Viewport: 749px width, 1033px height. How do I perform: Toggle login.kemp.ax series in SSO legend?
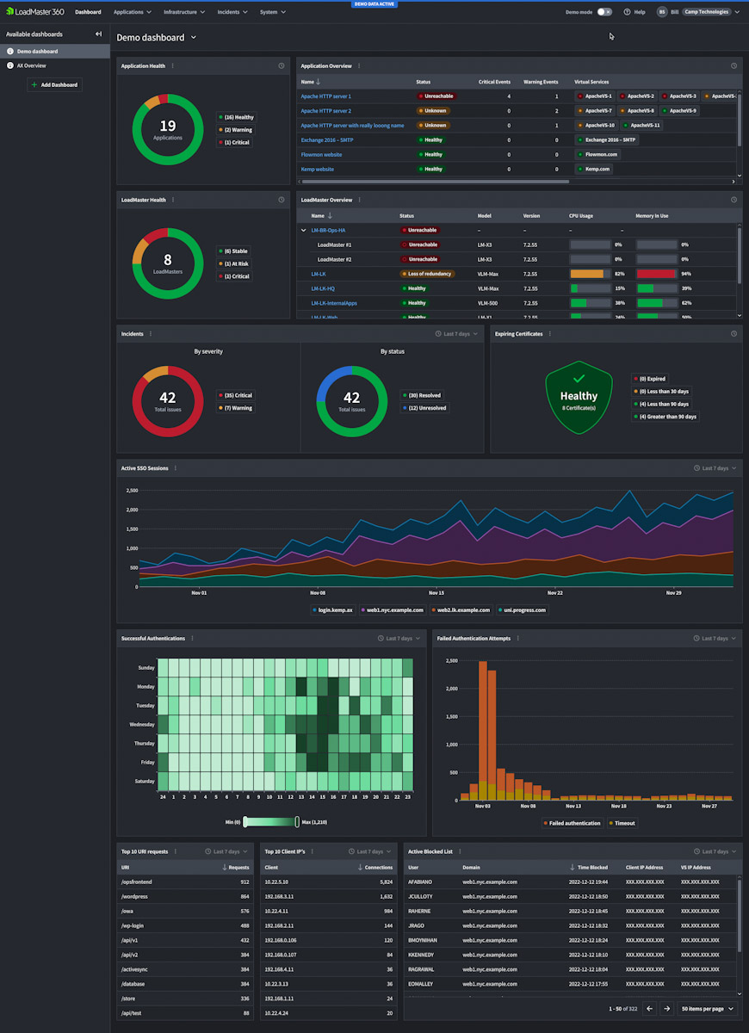[x=332, y=609]
